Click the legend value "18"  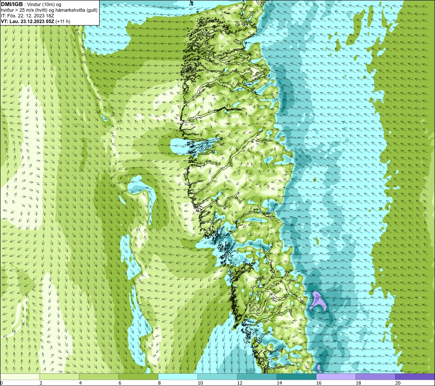[358, 383]
